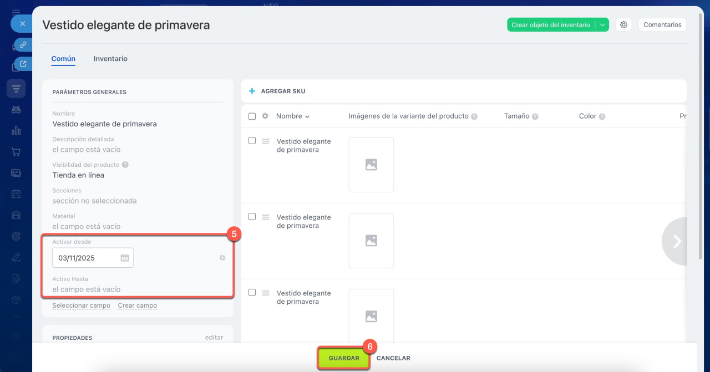Grab the drag handle of first SKU row
The image size is (710, 372).
point(266,141)
